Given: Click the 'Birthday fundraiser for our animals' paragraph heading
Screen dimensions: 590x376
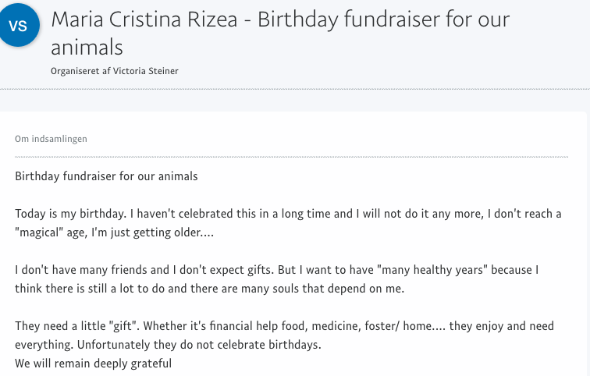Looking at the screenshot, I should tap(106, 176).
